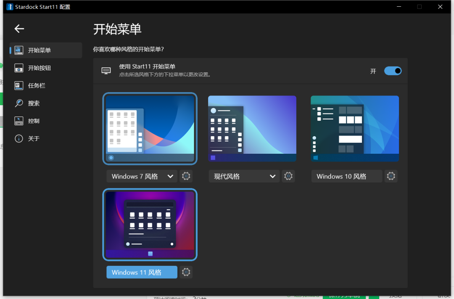Screen dimensions: 454x299
Task: Click the keyboard icon beside 控制
Action: coord(19,121)
